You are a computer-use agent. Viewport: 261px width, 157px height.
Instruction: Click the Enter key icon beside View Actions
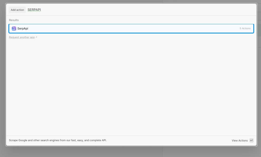[x=251, y=140]
